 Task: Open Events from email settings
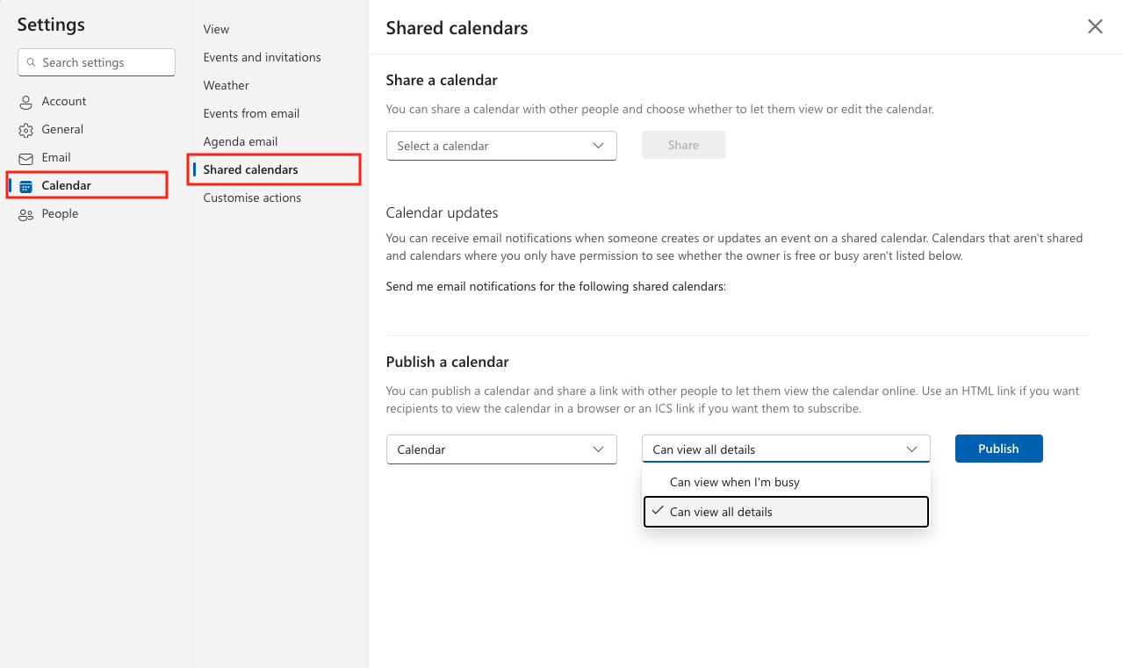(251, 113)
